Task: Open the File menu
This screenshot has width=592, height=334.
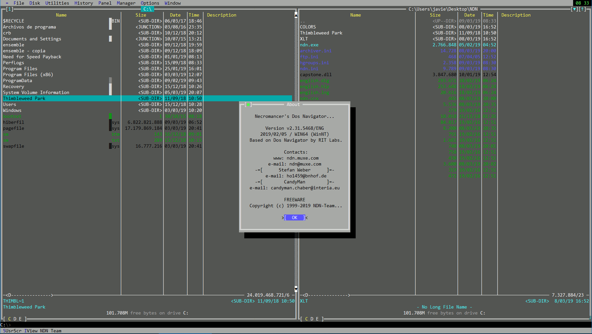Action: coord(19,3)
